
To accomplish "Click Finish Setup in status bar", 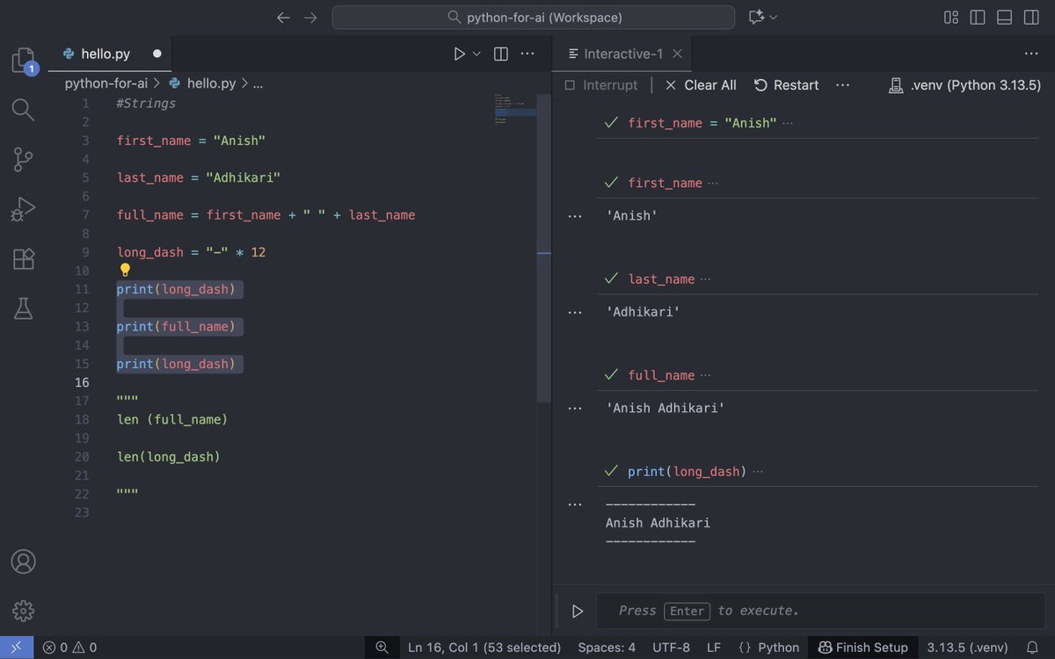I will (x=863, y=648).
